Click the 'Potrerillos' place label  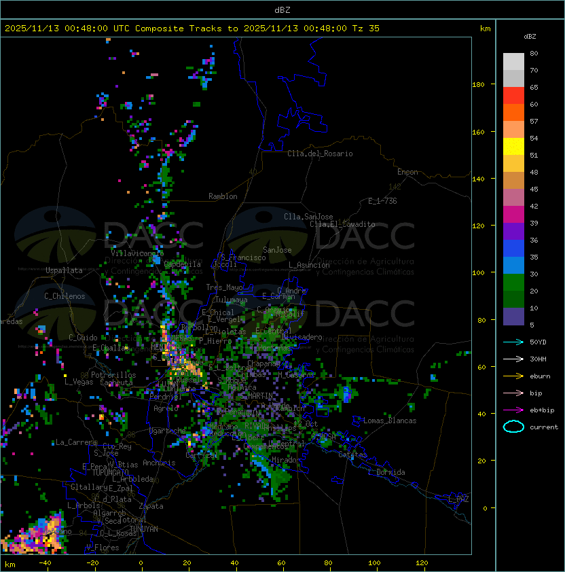[113, 375]
